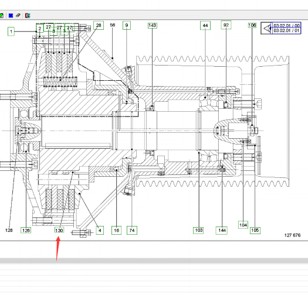Click the green icon at the toolbar's left edge
Screen dimensions: 308x295
click(1, 15)
